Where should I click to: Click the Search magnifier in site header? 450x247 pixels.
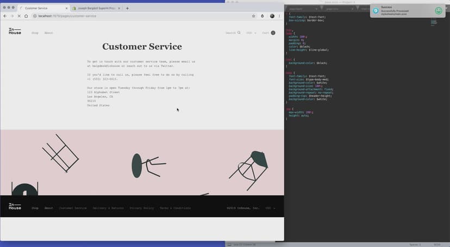tap(239, 33)
